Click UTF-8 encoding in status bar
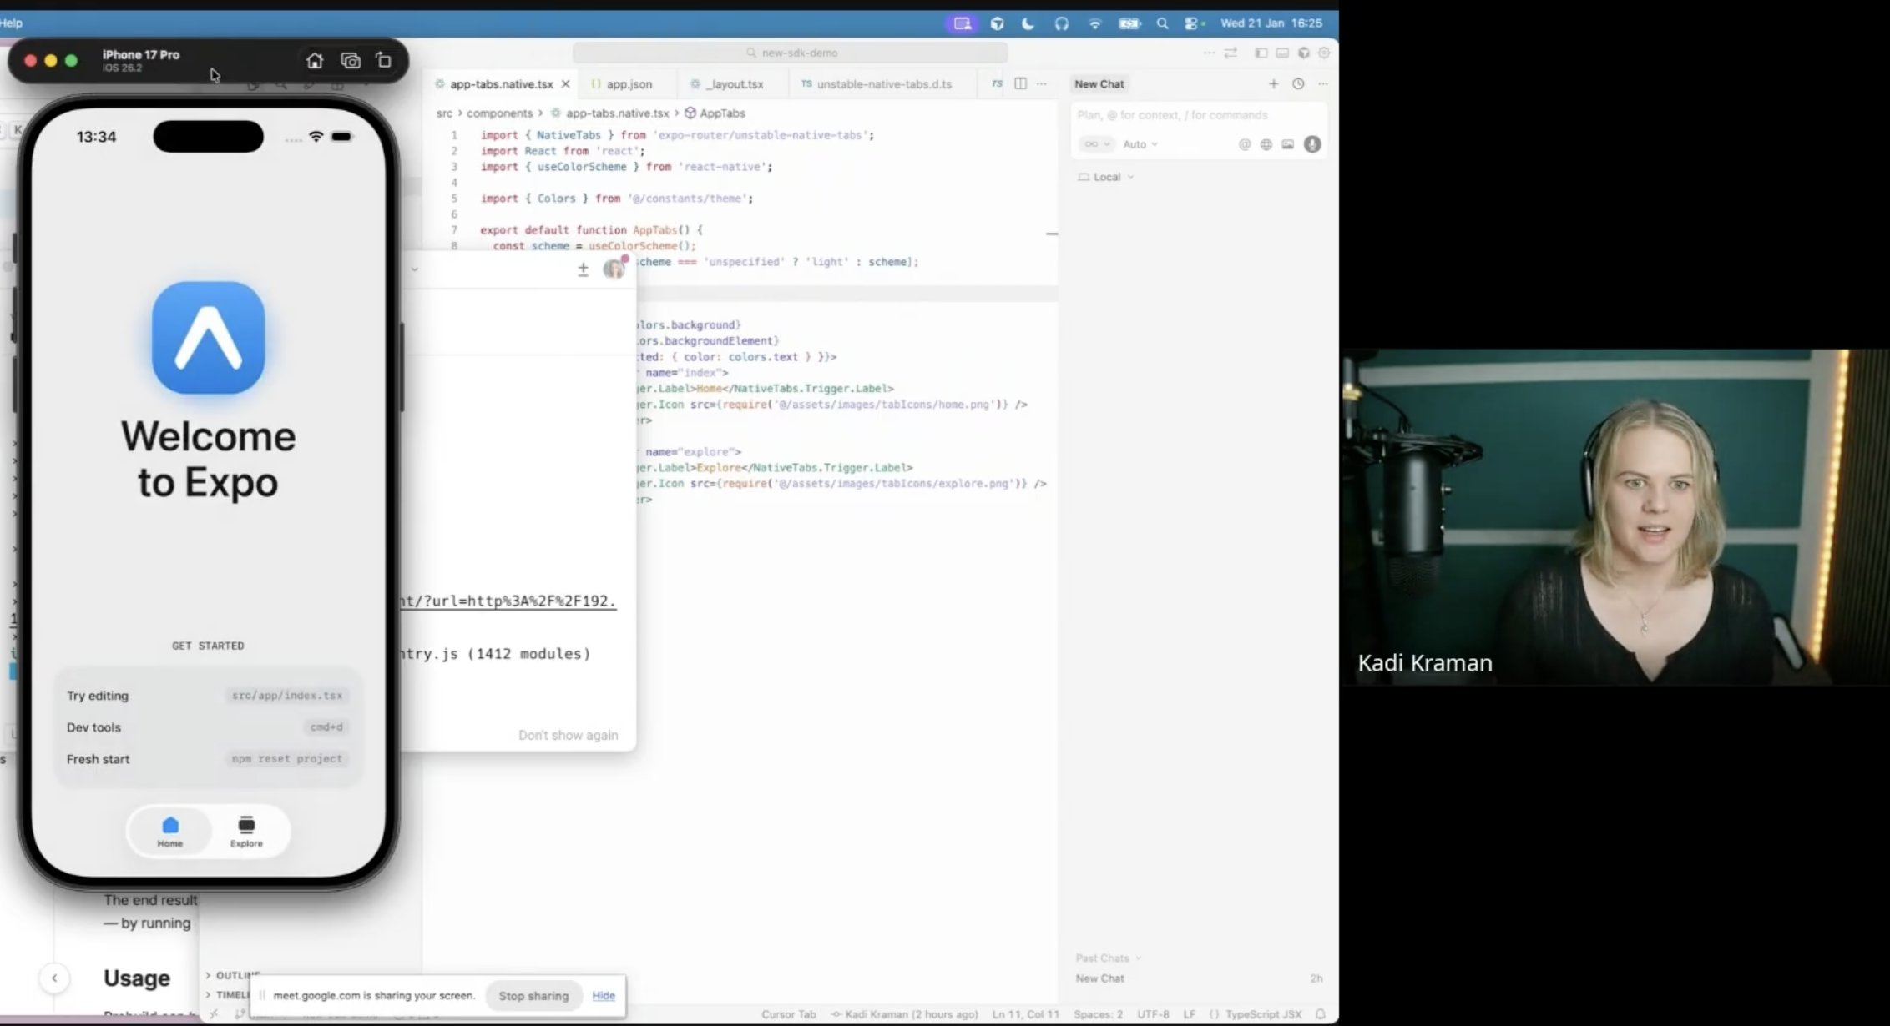 [x=1153, y=1014]
